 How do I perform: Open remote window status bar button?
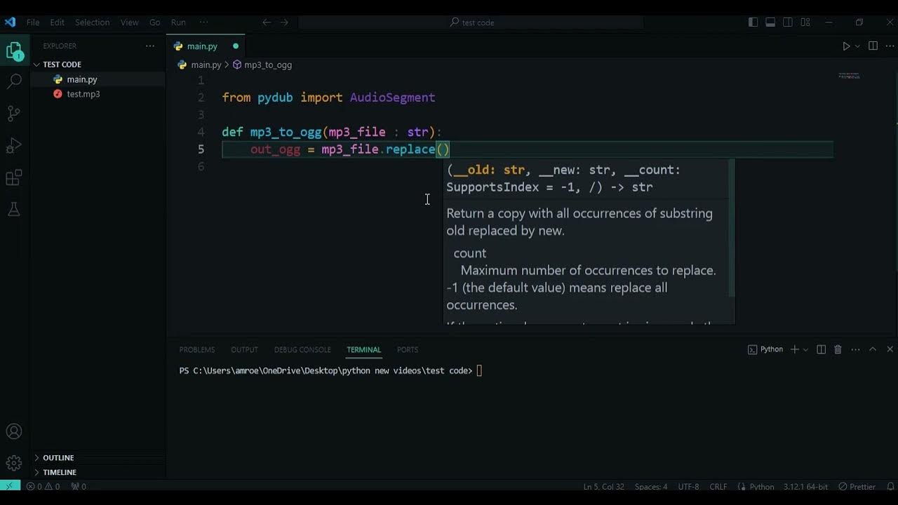(x=10, y=486)
